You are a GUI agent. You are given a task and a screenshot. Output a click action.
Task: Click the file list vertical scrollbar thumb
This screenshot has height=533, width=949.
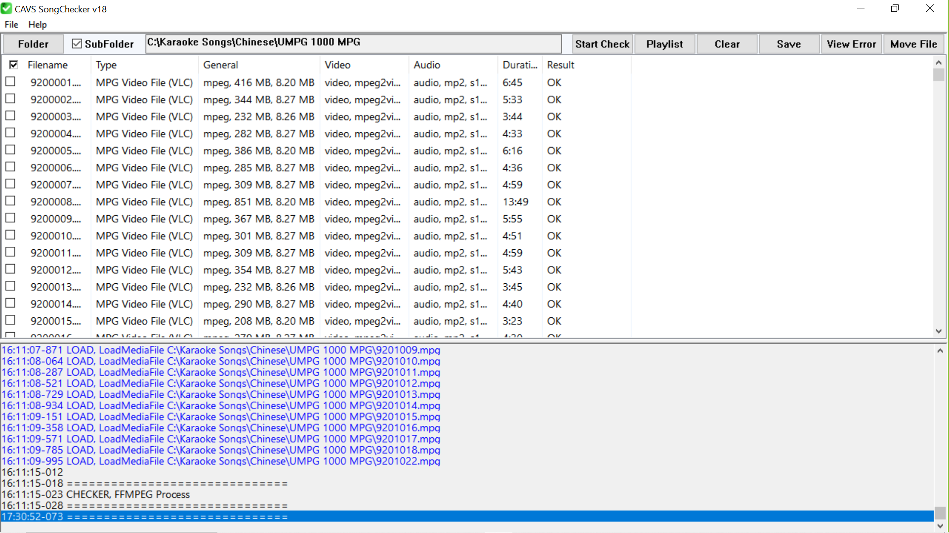[939, 75]
